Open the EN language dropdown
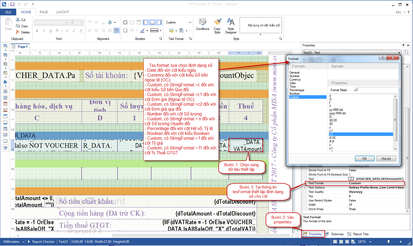The image size is (413, 246). click(400, 12)
